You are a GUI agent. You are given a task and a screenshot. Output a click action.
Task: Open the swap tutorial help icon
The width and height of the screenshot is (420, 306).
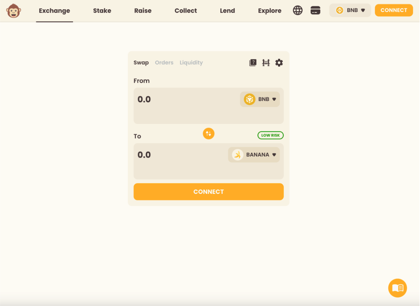pos(253,63)
